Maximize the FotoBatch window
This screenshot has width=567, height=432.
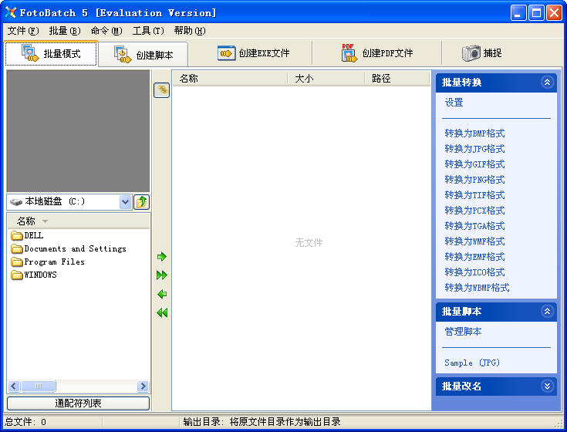(x=536, y=12)
